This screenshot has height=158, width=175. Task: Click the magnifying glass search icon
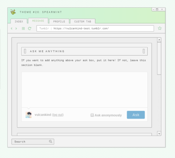pos(50,142)
